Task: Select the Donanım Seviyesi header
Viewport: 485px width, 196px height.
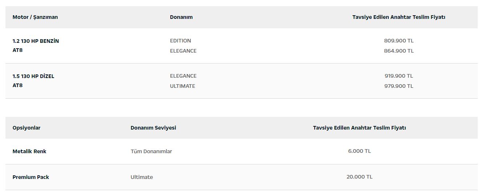Action: click(153, 128)
